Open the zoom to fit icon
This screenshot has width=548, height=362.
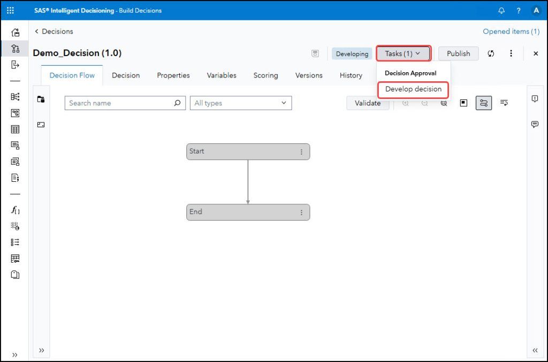point(443,103)
